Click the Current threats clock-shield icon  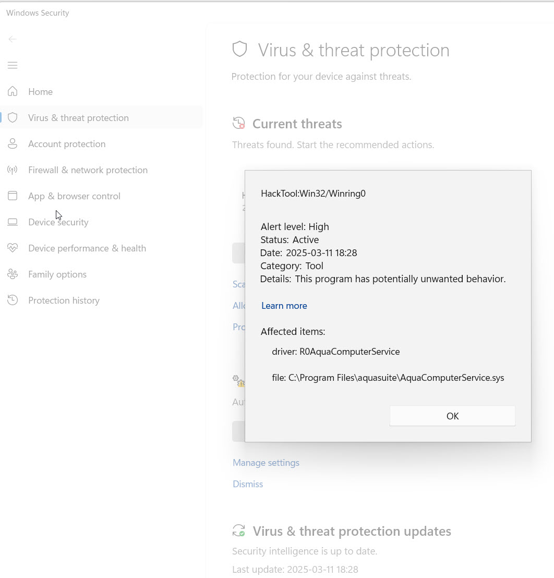pyautogui.click(x=239, y=124)
